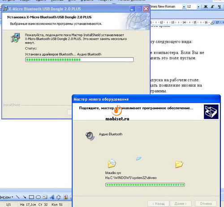The width and height of the screenshot is (224, 207).
Task: Click the 'Статус:' label in the installer
Action: [x=31, y=48]
